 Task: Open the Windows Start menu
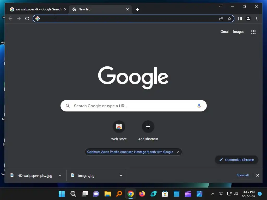click(62, 194)
